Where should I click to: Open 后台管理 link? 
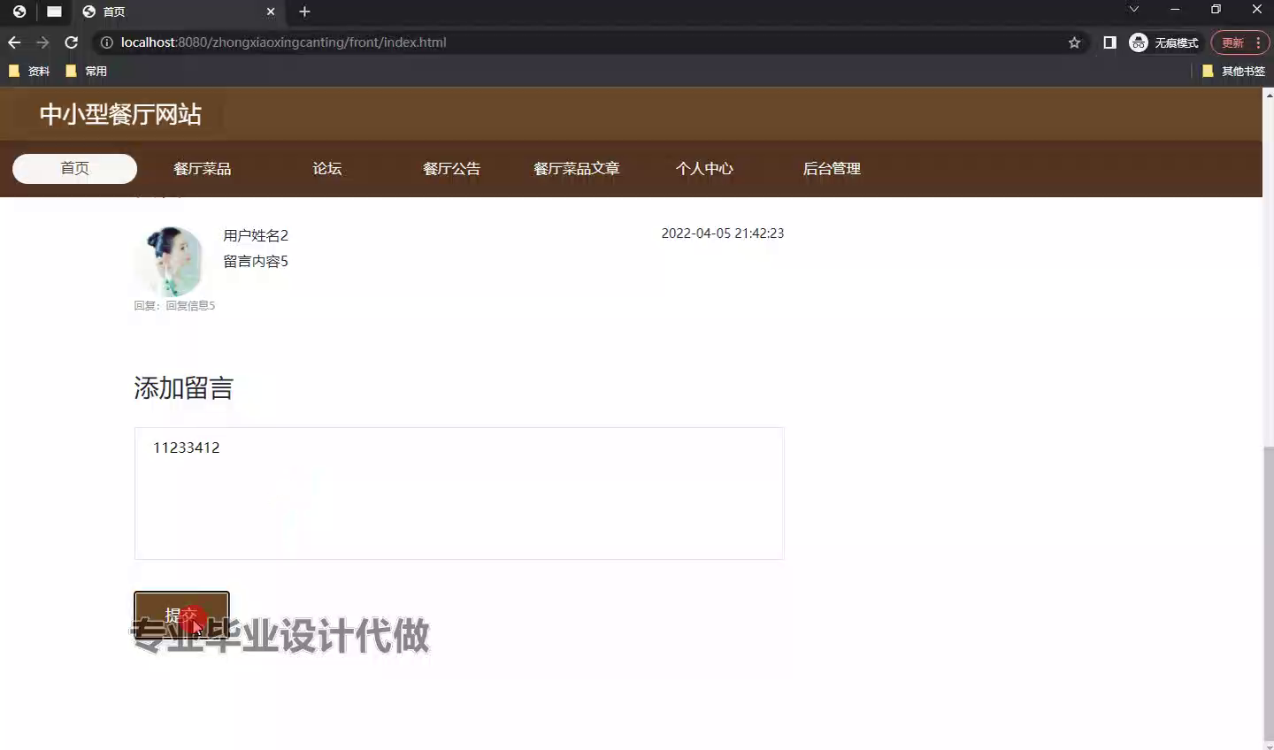click(831, 169)
